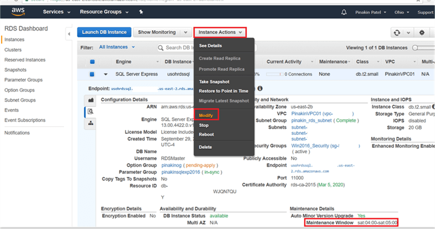Go to the AWS home logo
Viewport: 435px width, 229px height.
18,12
